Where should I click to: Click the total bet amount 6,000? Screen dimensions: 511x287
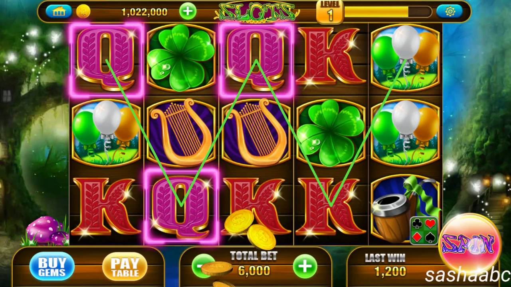[x=254, y=271]
